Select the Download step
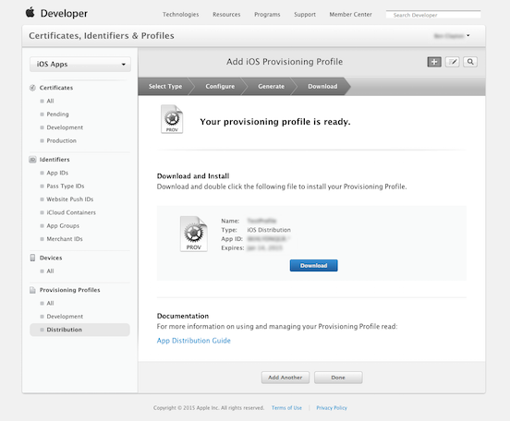 click(x=322, y=87)
